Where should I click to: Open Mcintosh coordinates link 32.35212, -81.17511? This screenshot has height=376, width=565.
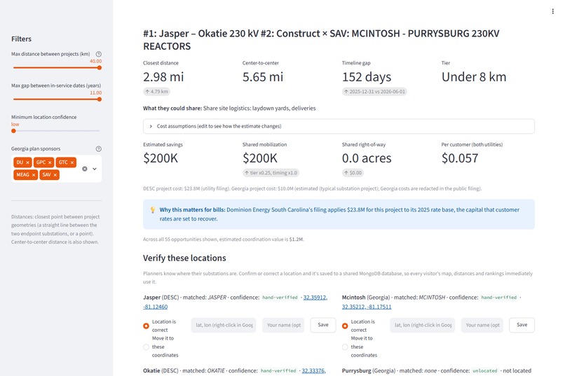pyautogui.click(x=367, y=307)
